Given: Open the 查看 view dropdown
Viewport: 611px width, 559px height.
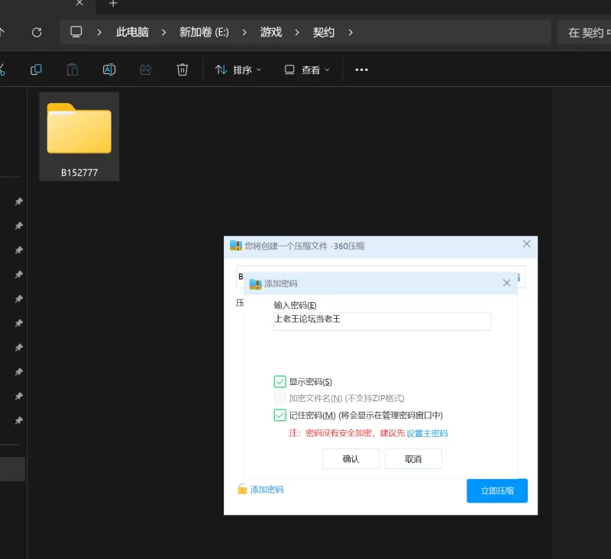Looking at the screenshot, I should [307, 70].
